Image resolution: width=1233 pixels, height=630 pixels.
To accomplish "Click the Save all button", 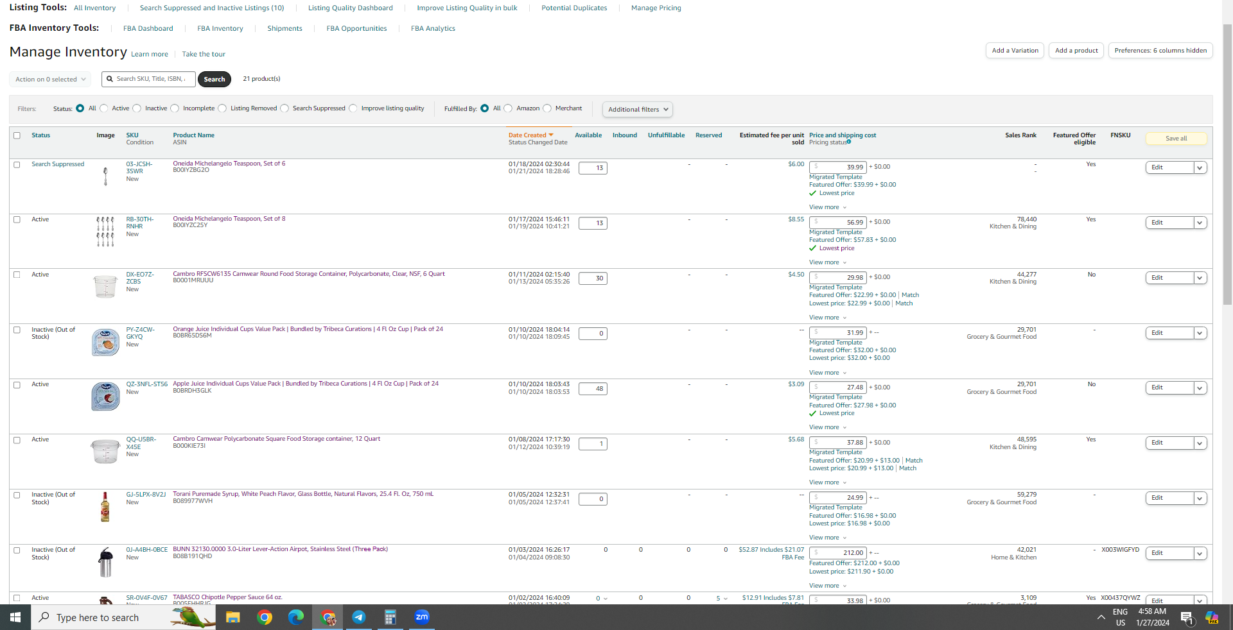I will [1176, 139].
